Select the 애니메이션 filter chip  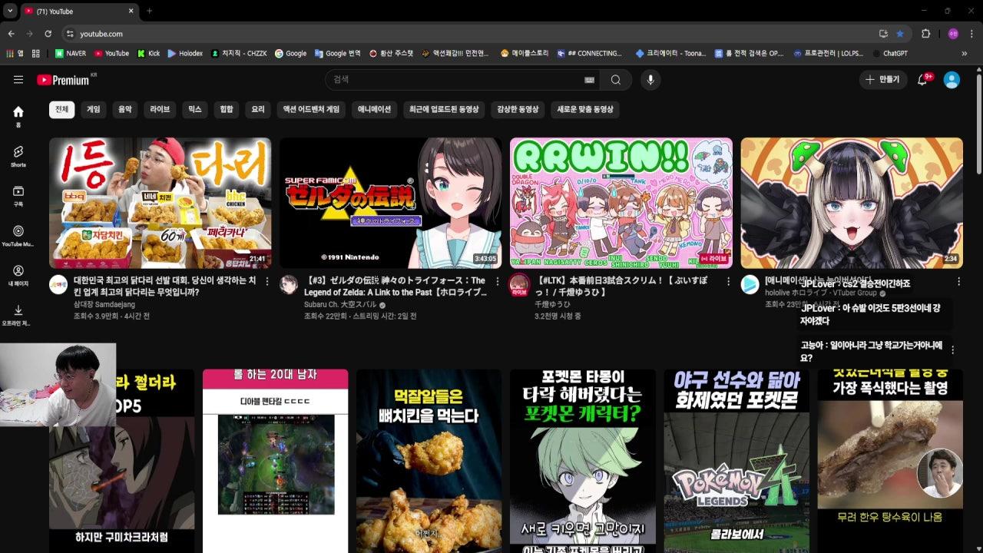point(375,110)
